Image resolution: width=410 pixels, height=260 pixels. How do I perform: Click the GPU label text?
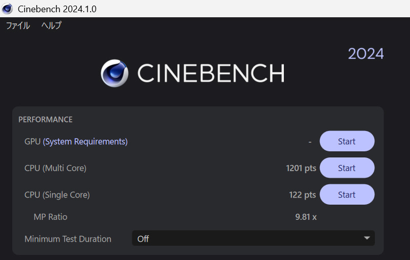point(32,141)
